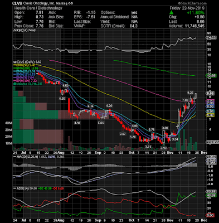Click the 10M volume axis label
Image resolution: width=219 pixels, height=223 pixels.
(8, 143)
